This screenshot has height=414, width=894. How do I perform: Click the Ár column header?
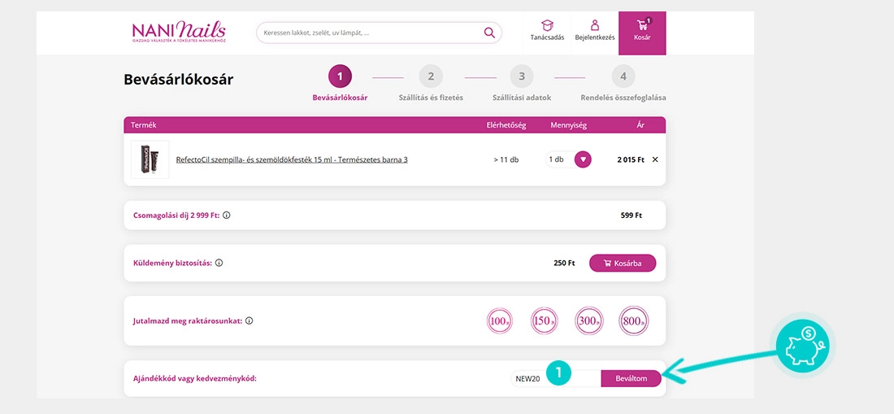tap(640, 125)
